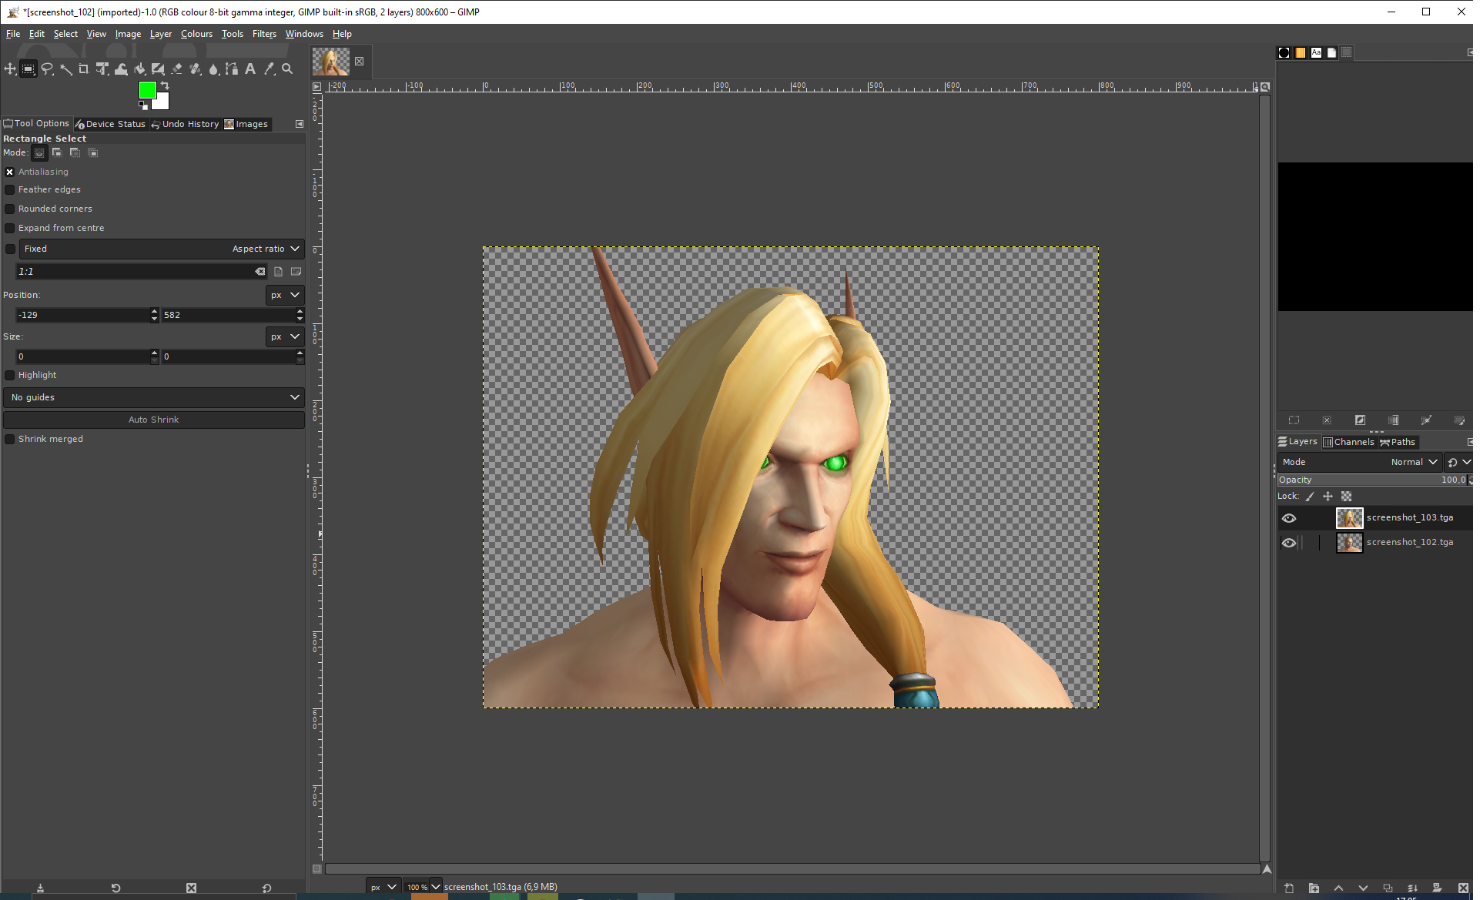Create a new layer group

(1314, 888)
